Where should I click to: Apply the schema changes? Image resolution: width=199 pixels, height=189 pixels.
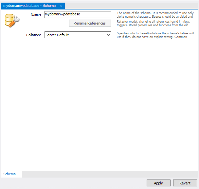(x=158, y=183)
